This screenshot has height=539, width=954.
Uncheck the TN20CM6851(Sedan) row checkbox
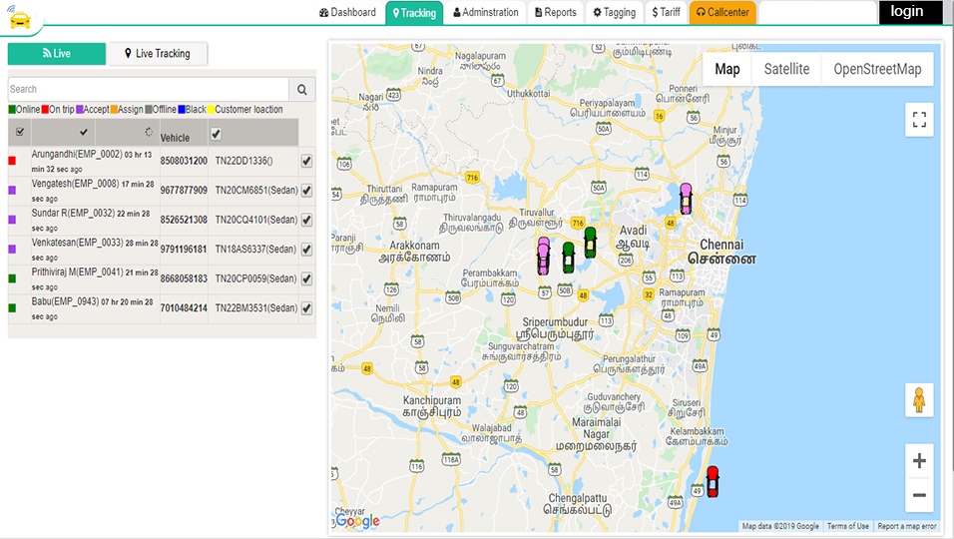coord(306,191)
